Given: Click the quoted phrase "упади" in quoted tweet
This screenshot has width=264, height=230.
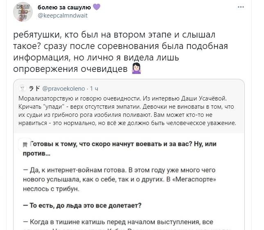Looking at the screenshot, I should 47,107.
